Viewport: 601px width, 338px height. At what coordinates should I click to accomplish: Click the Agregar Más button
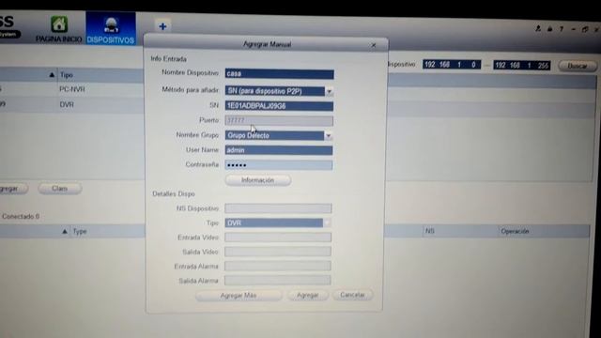pyautogui.click(x=239, y=296)
